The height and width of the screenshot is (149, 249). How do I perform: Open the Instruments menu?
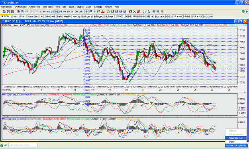pos(21,7)
